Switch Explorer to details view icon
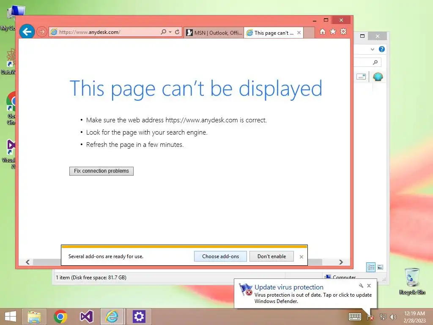The image size is (433, 325). click(x=370, y=267)
